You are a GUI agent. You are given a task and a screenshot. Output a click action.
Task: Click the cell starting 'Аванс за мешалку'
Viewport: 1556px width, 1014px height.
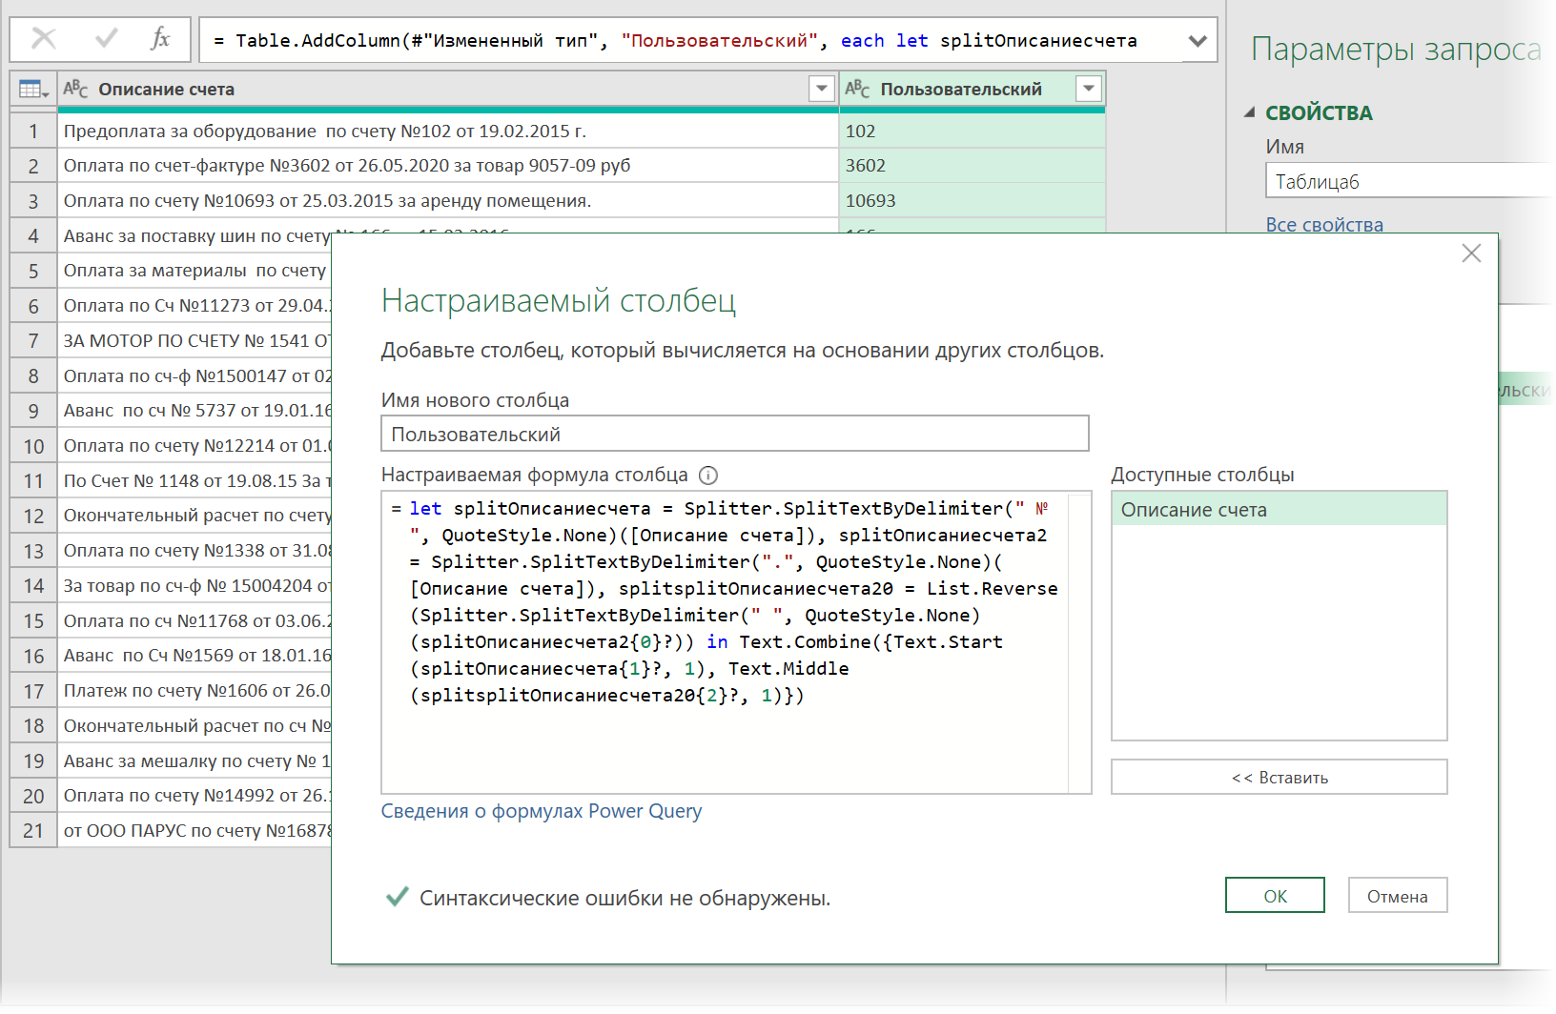[195, 761]
